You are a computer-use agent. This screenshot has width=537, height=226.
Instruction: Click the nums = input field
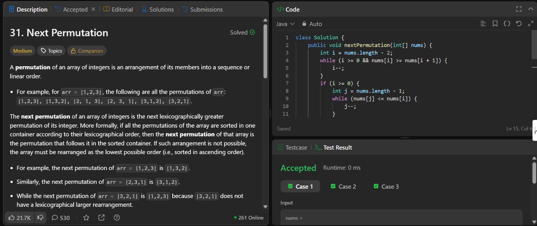pos(401,217)
